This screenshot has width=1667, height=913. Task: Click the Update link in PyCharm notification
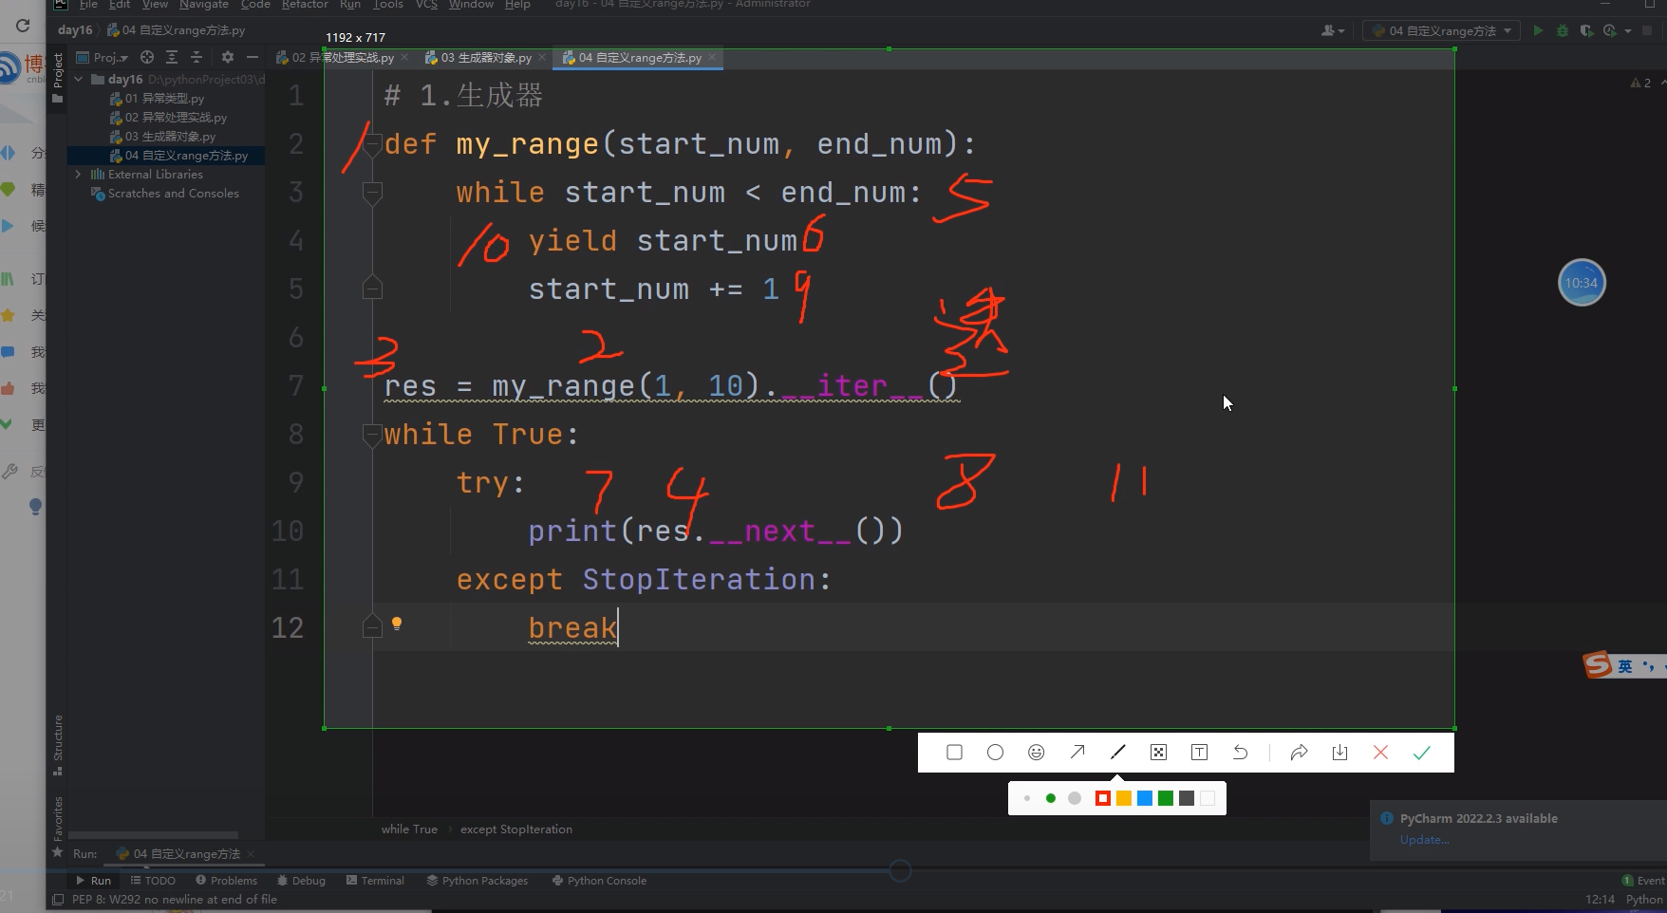point(1424,840)
